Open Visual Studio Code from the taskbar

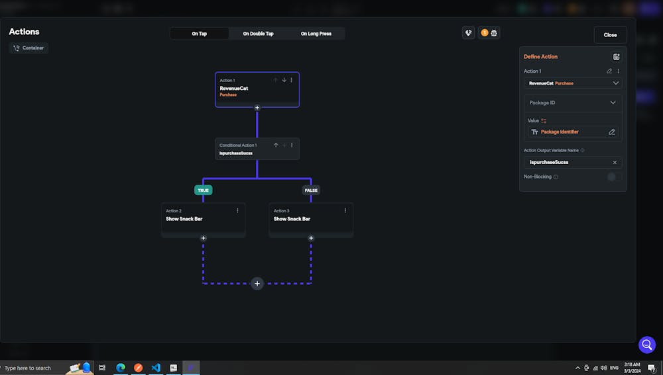(x=156, y=368)
